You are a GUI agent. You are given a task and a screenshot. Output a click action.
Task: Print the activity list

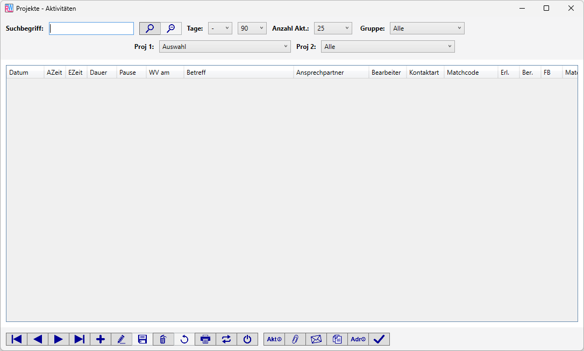pos(205,339)
